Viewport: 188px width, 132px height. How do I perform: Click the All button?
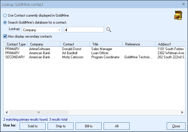point(116,126)
